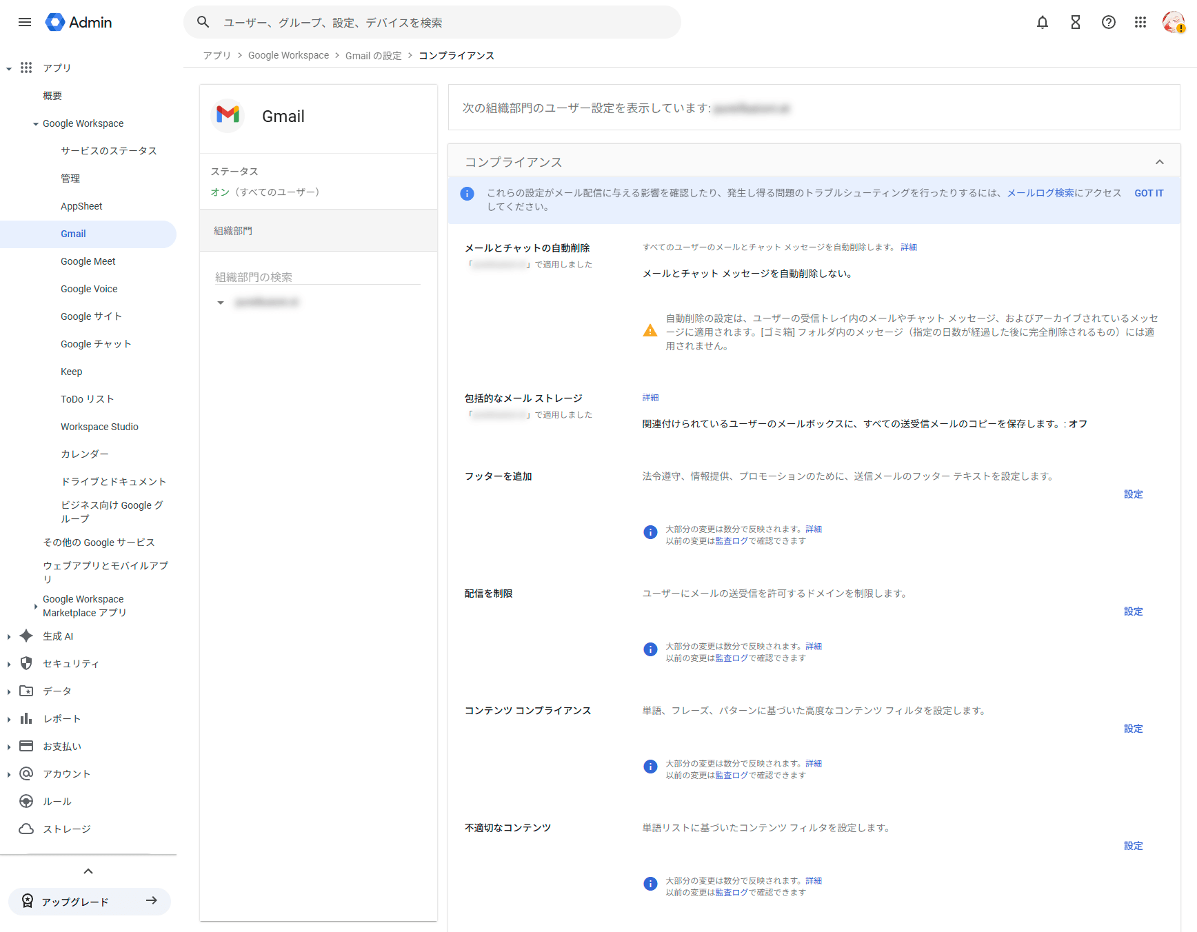Image resolution: width=1197 pixels, height=932 pixels.
Task: Expand the セキュリティ sidebar section
Action: (9, 664)
